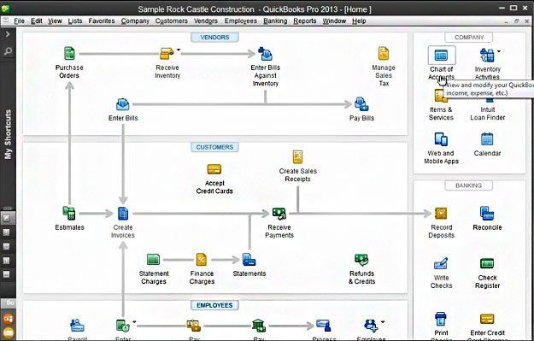Open the Window menu
Screen dimensions: 534x341
coord(334,21)
